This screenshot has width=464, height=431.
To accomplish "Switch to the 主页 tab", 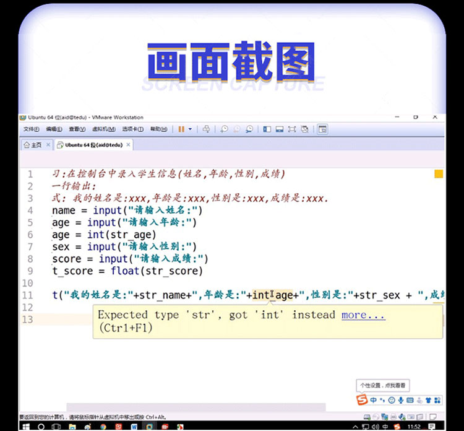I will click(x=33, y=145).
